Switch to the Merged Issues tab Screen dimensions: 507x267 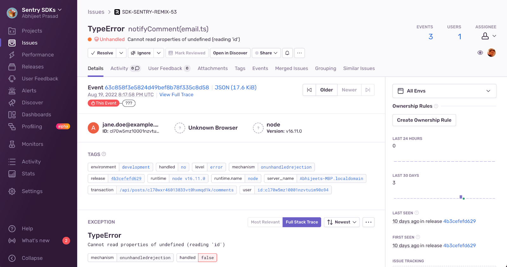(x=292, y=68)
